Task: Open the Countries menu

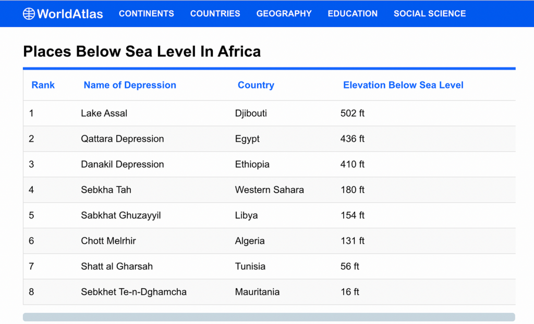Action: click(x=215, y=14)
